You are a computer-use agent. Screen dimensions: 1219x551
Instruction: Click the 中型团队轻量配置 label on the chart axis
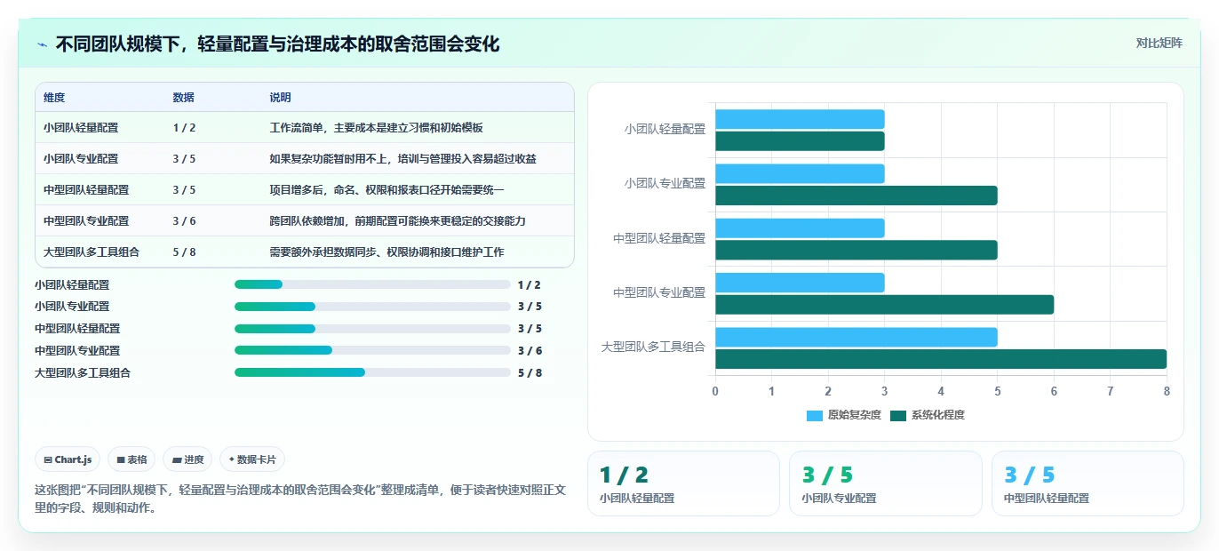[x=659, y=239]
